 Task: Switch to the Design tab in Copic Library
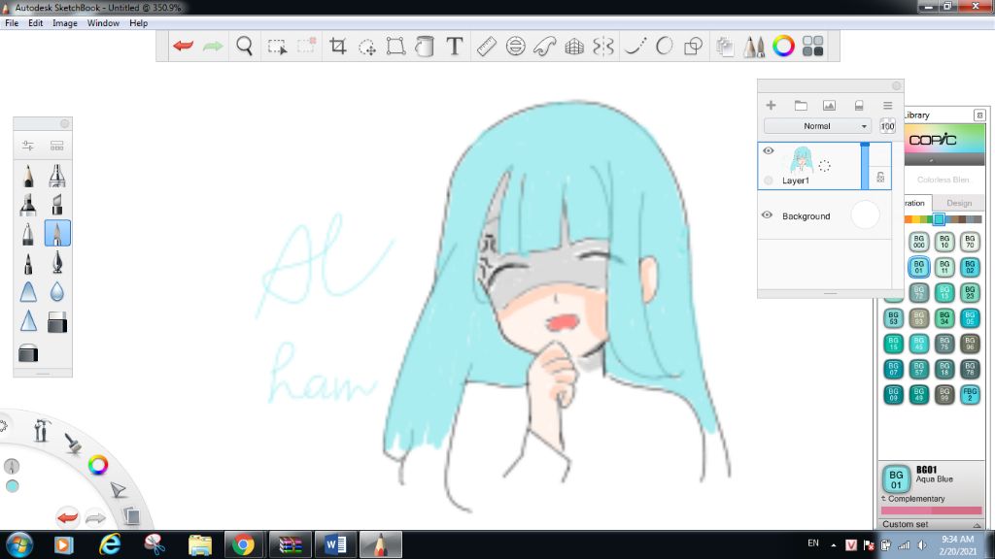(x=959, y=203)
